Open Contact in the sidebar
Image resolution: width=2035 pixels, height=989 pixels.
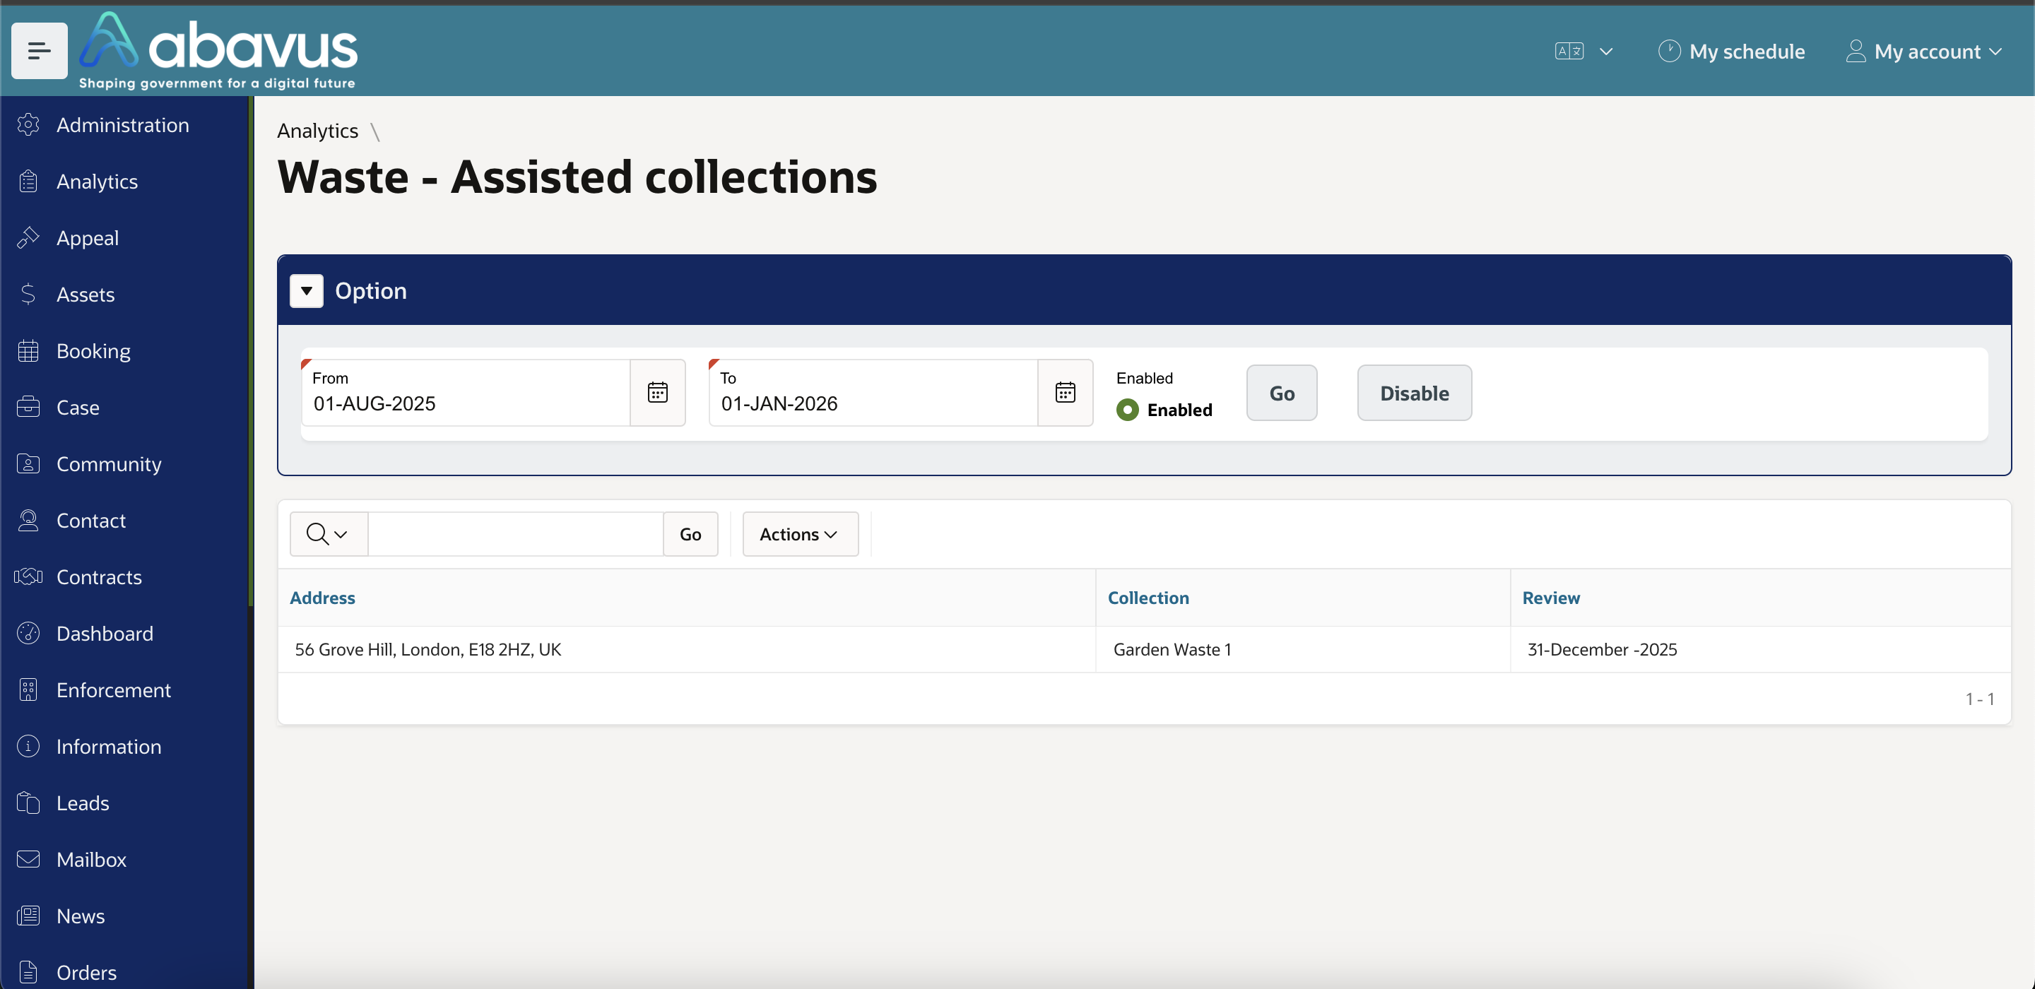91,521
